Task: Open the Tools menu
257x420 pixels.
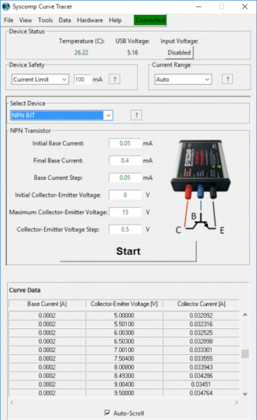Action: point(45,20)
